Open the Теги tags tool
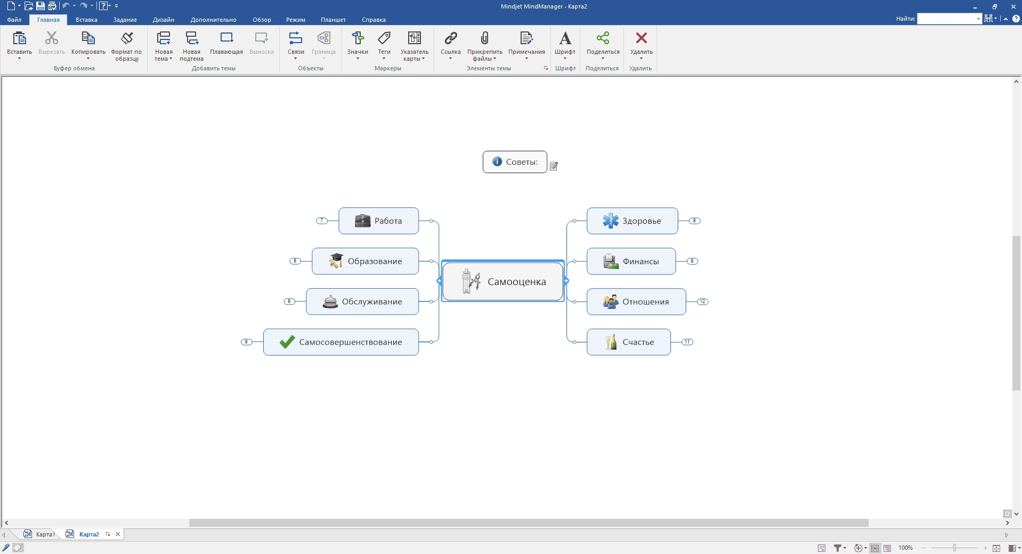The image size is (1022, 554). pos(384,38)
